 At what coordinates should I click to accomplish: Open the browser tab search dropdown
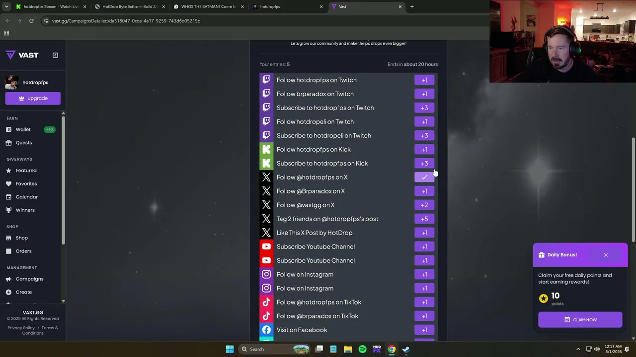6,6
